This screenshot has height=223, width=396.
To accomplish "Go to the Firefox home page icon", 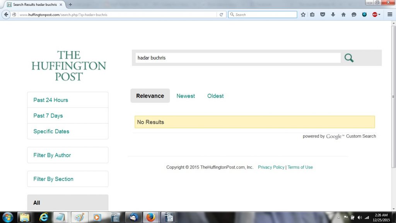I will (343, 15).
